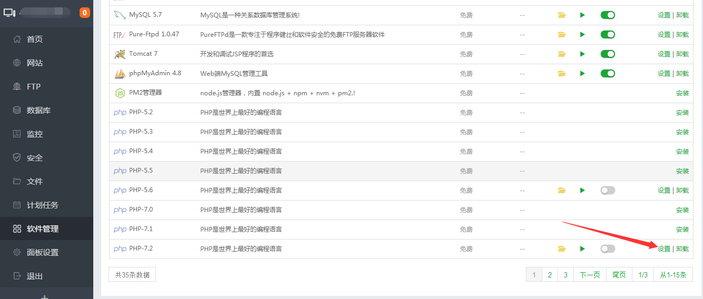Go to page 2 in pagination
This screenshot has width=703, height=299.
pos(550,275)
